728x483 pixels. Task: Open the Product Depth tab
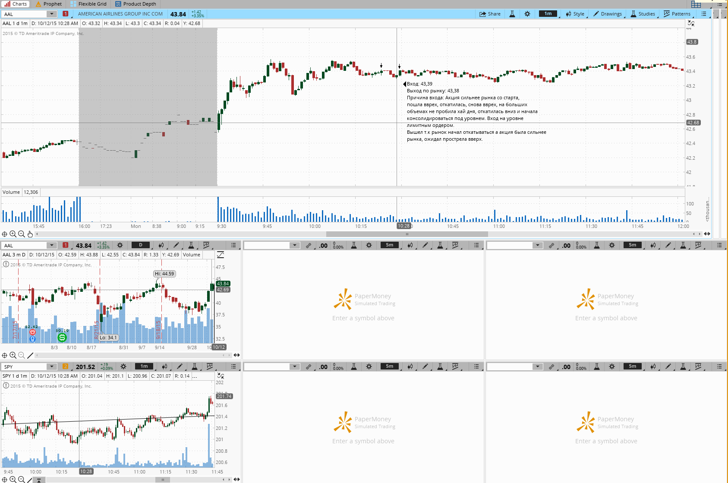(x=136, y=4)
